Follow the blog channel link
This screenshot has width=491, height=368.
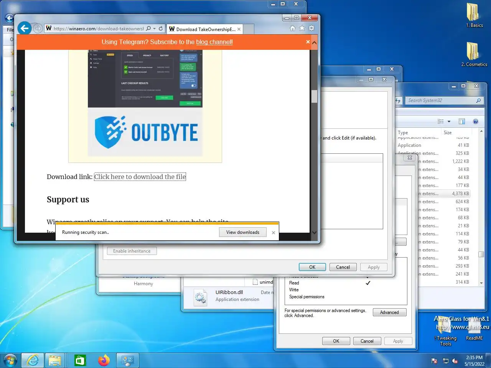pyautogui.click(x=214, y=42)
